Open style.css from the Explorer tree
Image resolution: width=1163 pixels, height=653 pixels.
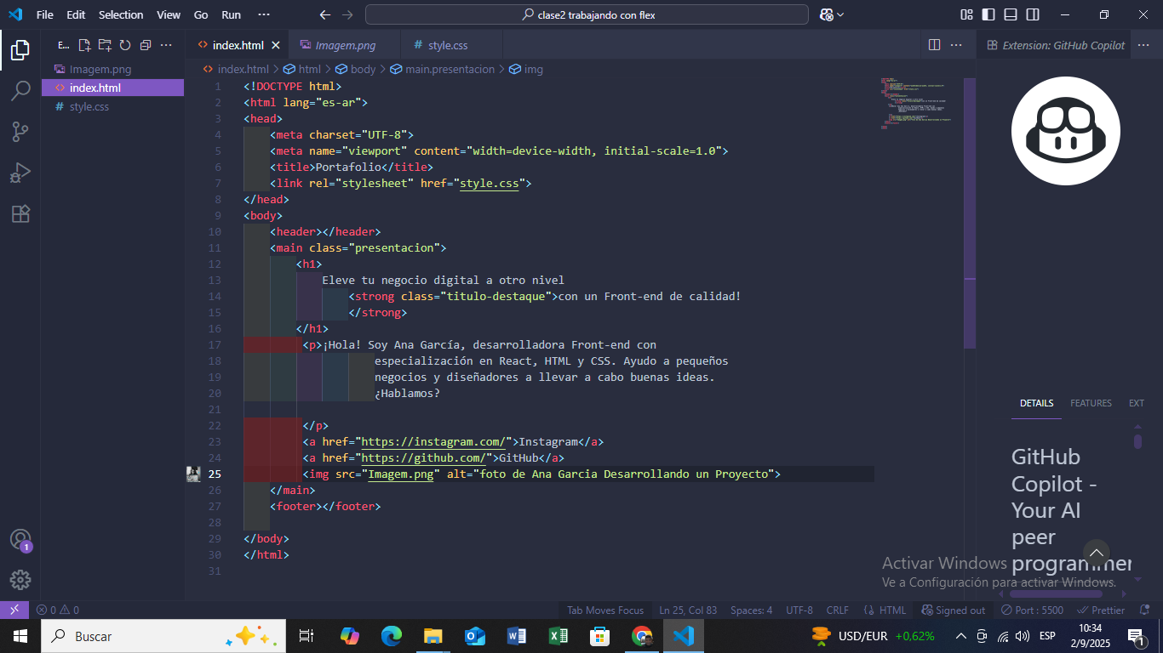tap(112, 106)
